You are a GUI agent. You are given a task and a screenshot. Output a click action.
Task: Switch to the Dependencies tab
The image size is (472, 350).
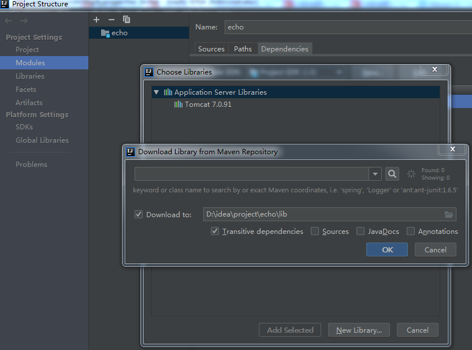(x=285, y=49)
